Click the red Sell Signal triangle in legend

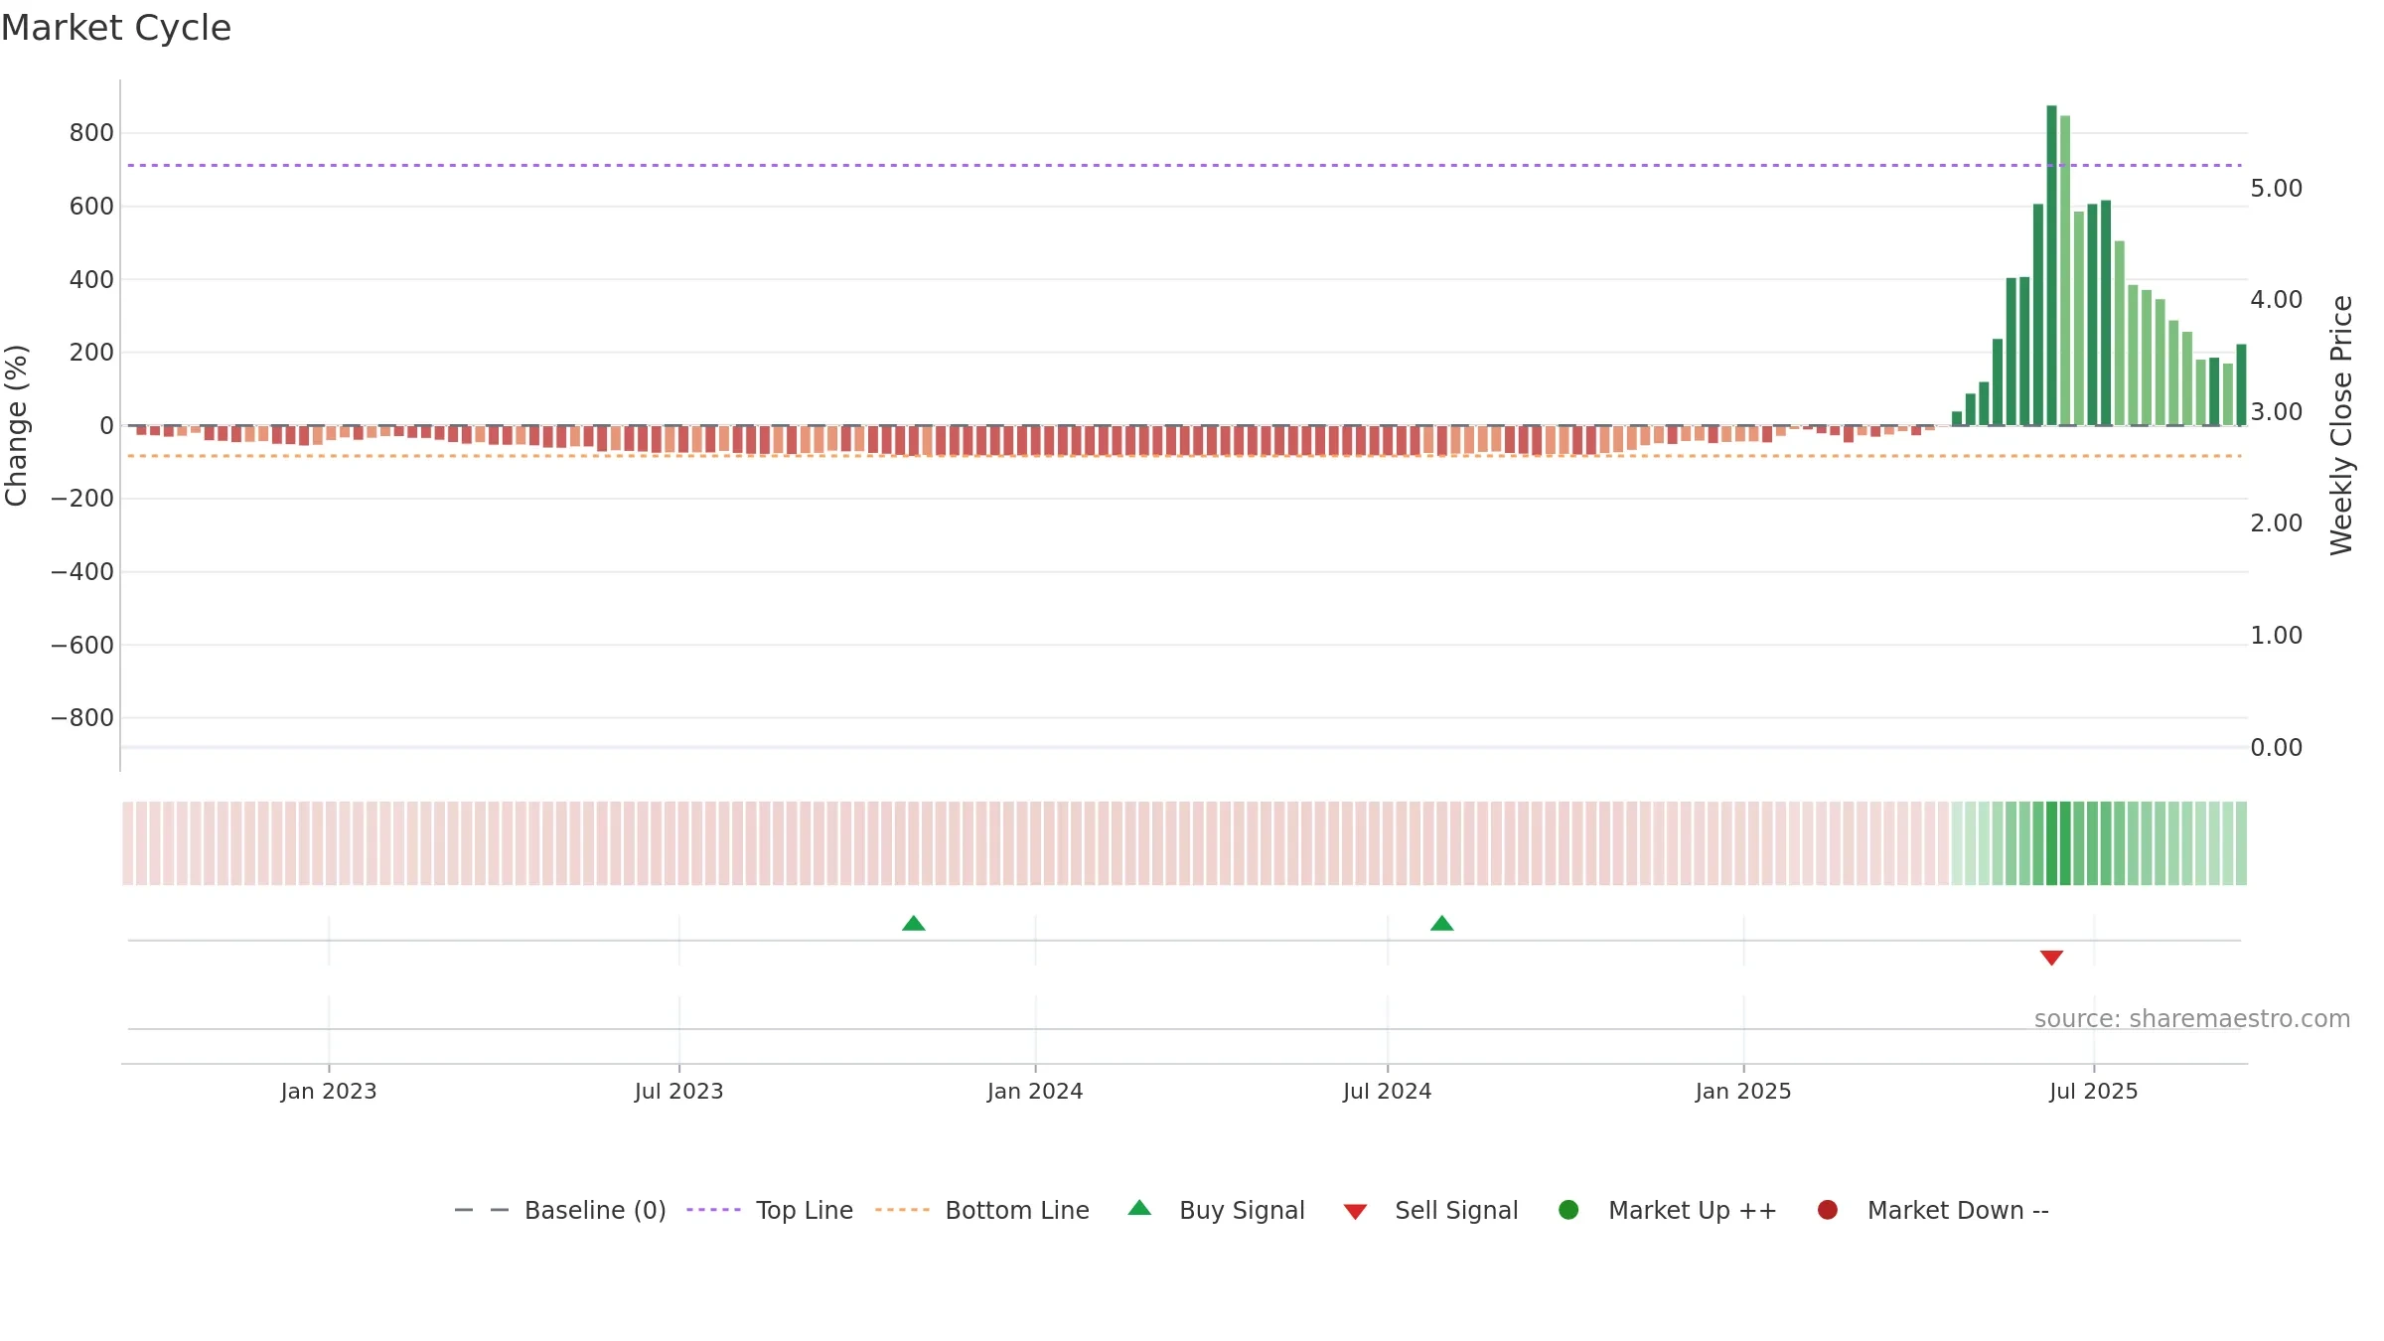tap(1355, 1212)
